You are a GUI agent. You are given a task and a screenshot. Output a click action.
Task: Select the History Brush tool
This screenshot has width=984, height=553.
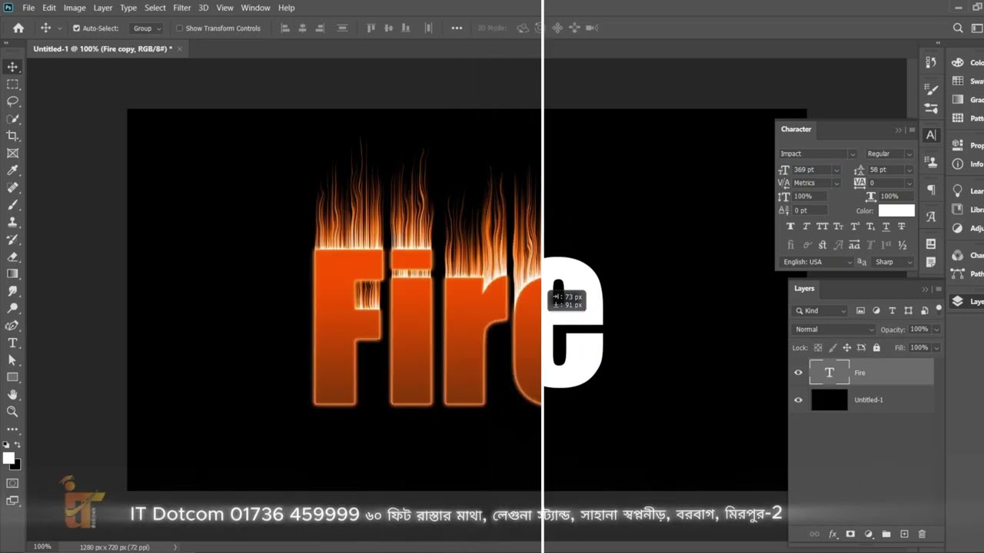coord(12,240)
